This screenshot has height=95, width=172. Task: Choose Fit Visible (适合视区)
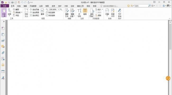click(x=34, y=15)
